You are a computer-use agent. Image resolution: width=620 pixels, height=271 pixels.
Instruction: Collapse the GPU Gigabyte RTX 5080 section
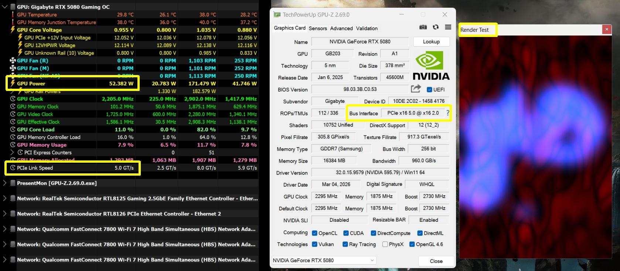[x=5, y=7]
